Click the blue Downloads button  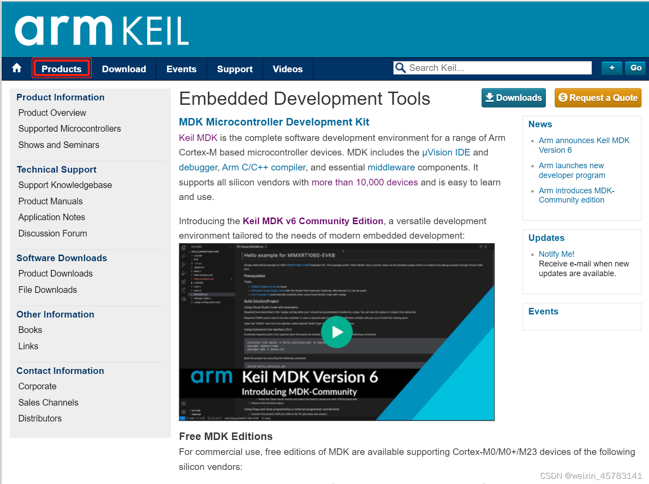pyautogui.click(x=514, y=98)
